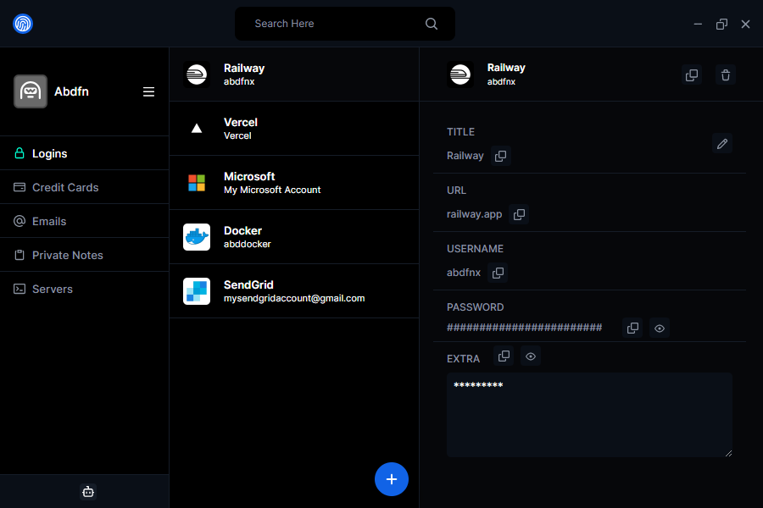This screenshot has height=508, width=763.
Task: Click the masked password hashes
Action: click(524, 327)
